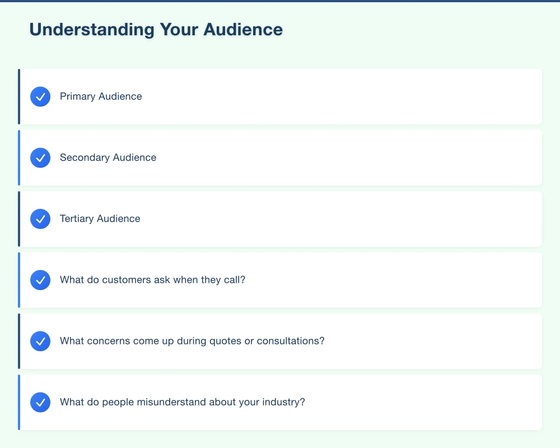Select the checkmark beside quotes and consultations item
This screenshot has height=448, width=560.
tap(40, 340)
